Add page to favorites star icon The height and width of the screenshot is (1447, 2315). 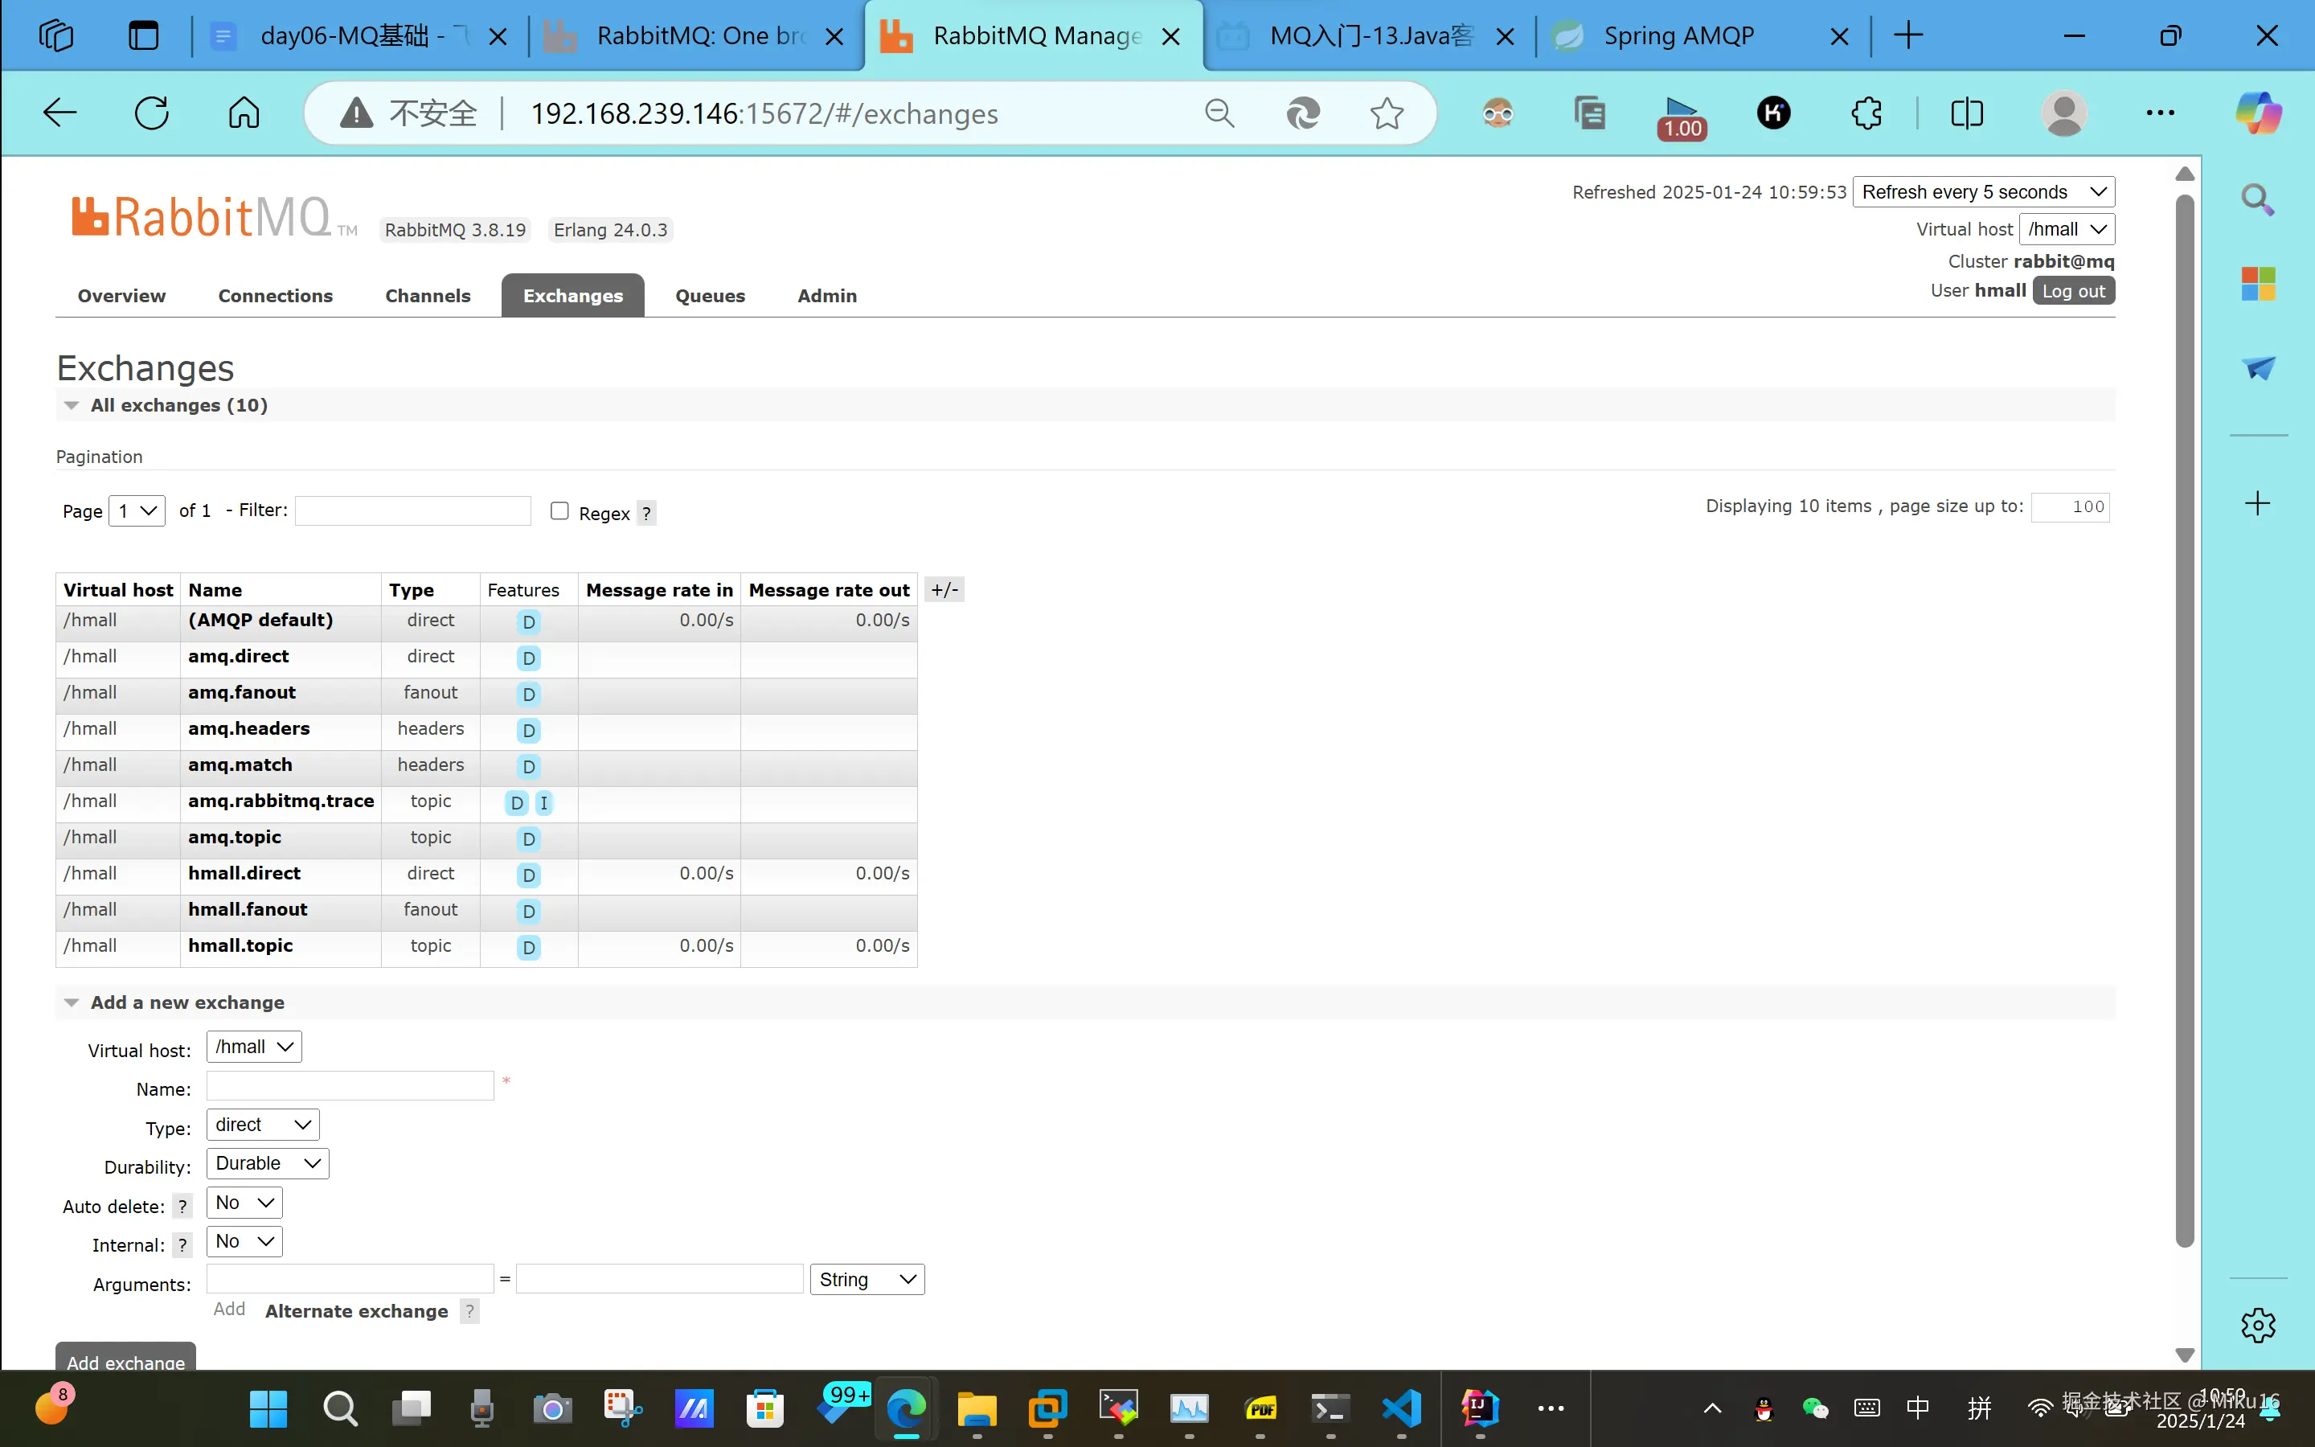(x=1386, y=113)
